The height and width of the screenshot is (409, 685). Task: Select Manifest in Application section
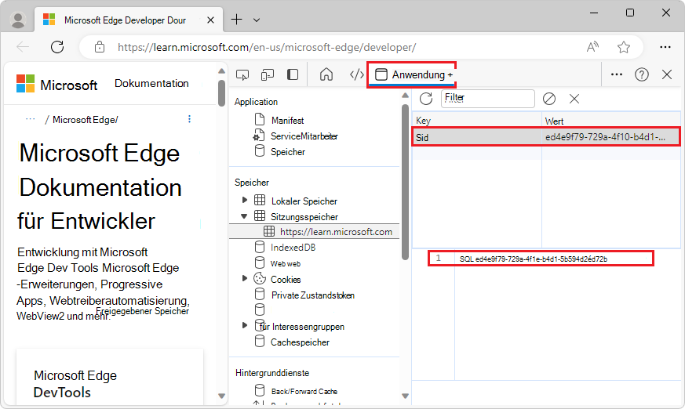point(287,121)
